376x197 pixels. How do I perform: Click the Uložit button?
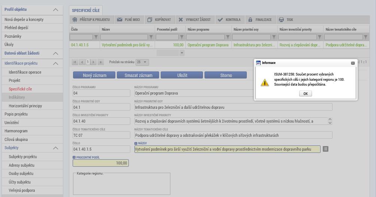182,75
